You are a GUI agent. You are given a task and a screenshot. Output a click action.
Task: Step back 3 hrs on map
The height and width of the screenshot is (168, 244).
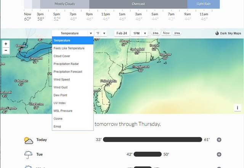pos(155,33)
